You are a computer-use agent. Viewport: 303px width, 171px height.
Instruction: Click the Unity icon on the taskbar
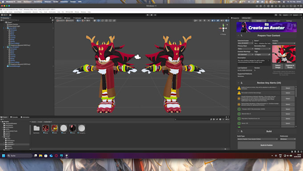[67, 156]
